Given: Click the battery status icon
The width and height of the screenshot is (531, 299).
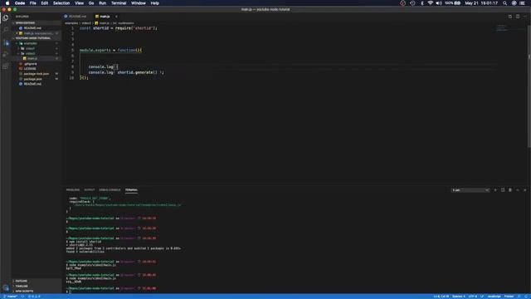Looking at the screenshot, I should 453,3.
